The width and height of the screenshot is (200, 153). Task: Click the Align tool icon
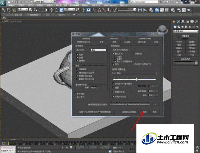coord(145,10)
